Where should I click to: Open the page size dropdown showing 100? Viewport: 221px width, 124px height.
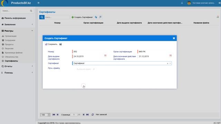click(x=45, y=115)
